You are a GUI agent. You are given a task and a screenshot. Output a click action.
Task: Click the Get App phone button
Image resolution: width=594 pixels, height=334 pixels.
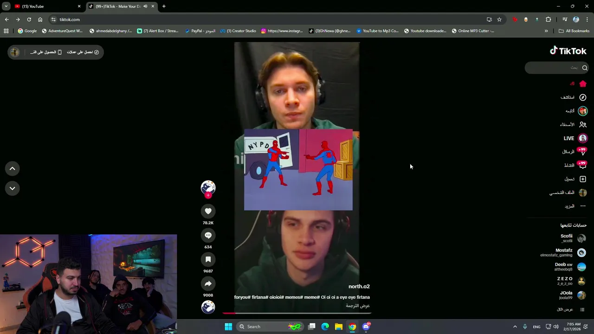pos(46,52)
